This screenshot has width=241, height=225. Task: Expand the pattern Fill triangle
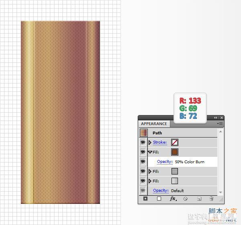pyautogui.click(x=150, y=171)
